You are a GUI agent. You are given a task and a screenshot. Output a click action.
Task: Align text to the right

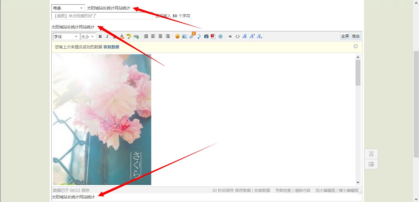click(168, 37)
